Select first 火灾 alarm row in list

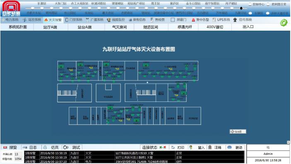pos(135,153)
